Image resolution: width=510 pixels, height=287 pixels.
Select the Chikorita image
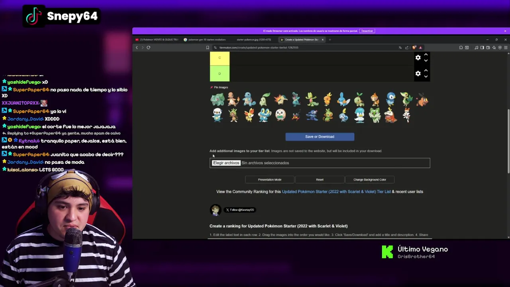(x=265, y=99)
